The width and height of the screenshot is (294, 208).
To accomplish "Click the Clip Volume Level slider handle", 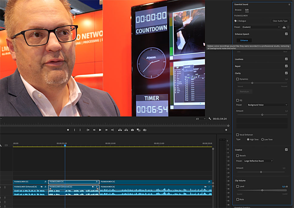I will [x=262, y=190].
